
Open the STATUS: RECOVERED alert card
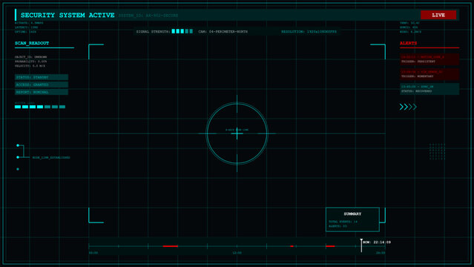coord(429,89)
